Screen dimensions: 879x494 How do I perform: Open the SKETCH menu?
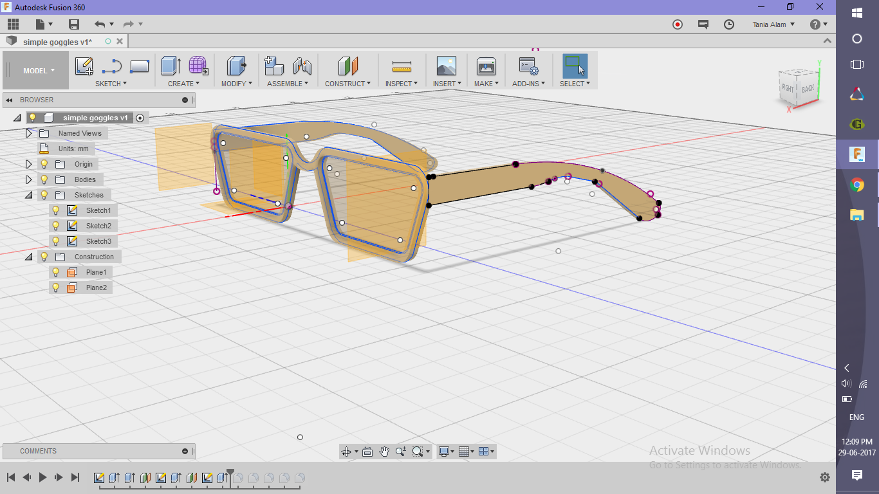pyautogui.click(x=111, y=84)
